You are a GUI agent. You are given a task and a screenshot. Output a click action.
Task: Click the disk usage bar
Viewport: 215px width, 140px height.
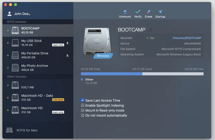click(142, 74)
